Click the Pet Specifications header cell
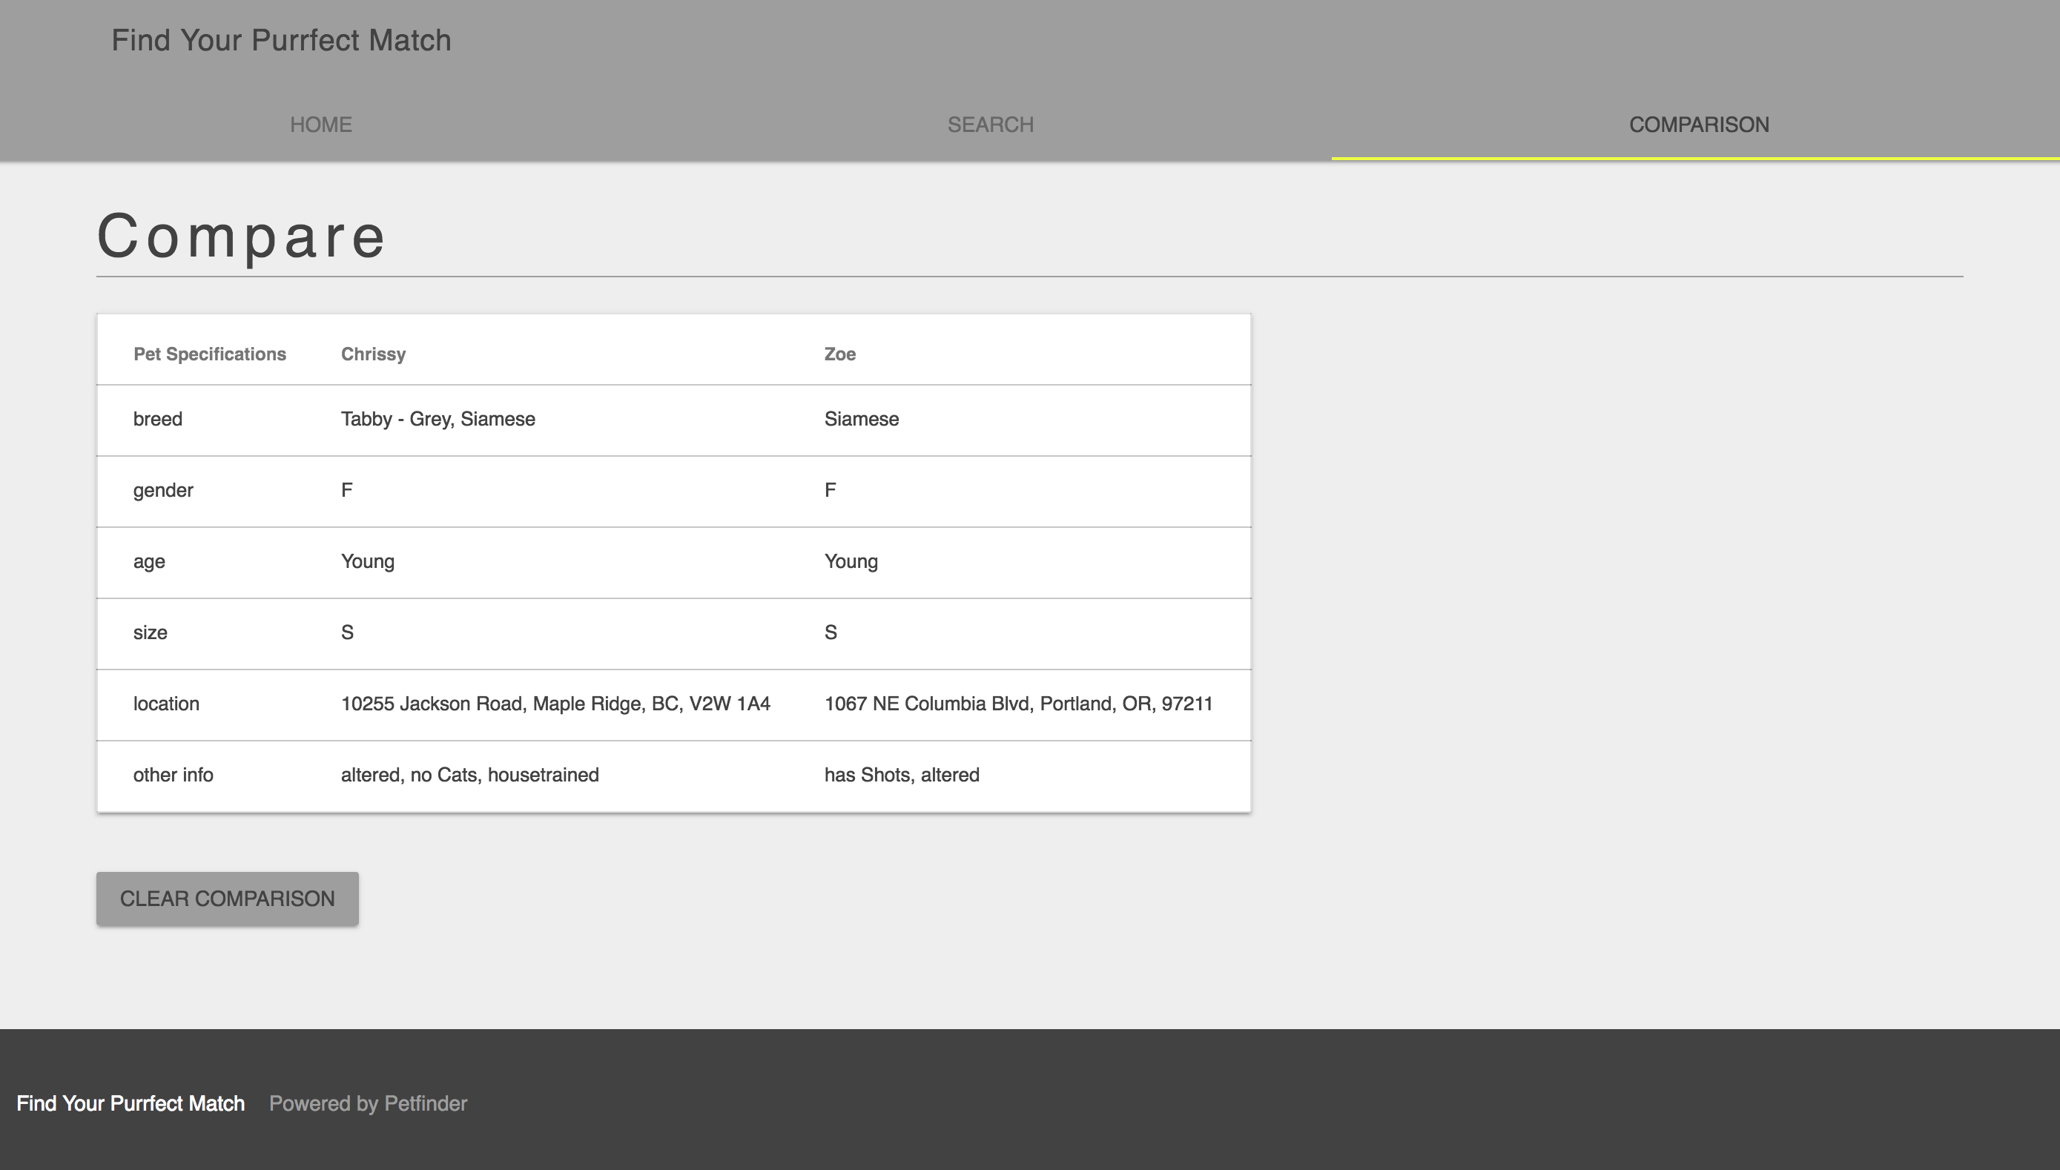 coord(210,354)
